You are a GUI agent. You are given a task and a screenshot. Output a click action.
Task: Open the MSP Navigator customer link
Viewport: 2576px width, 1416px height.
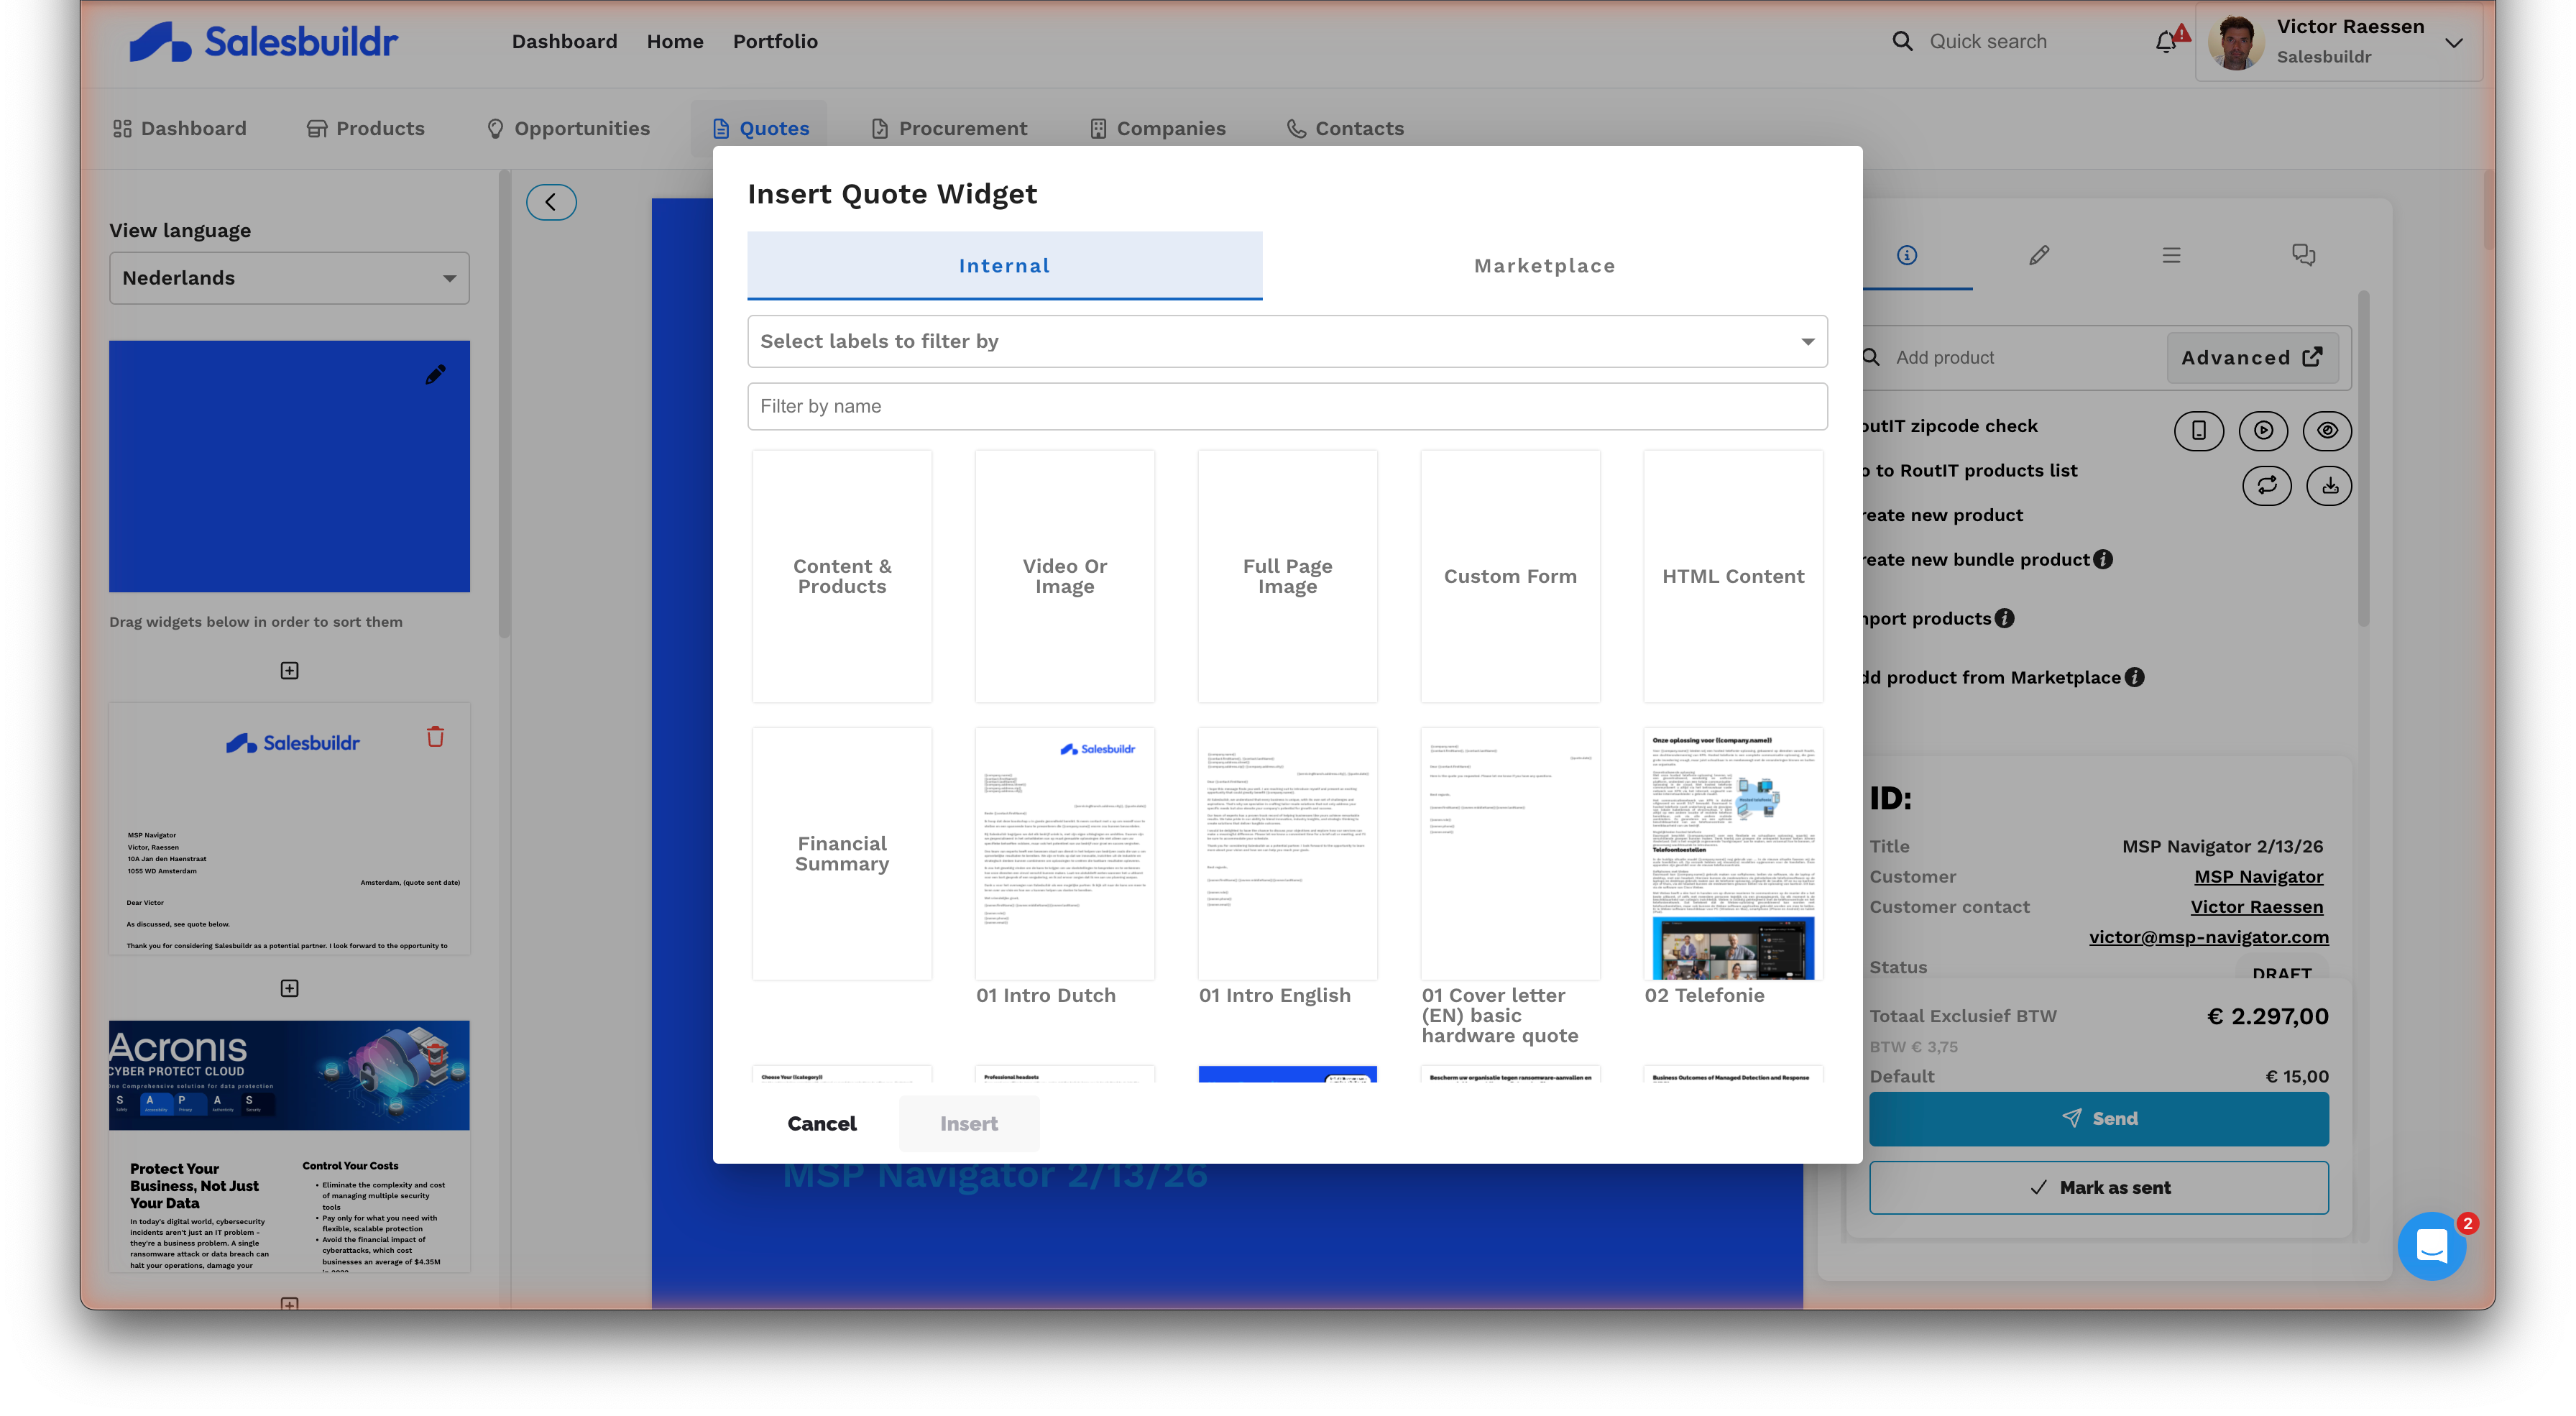(x=2258, y=876)
